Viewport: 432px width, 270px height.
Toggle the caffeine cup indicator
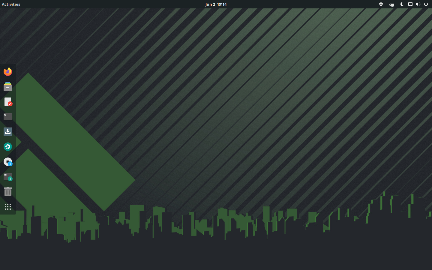392,4
